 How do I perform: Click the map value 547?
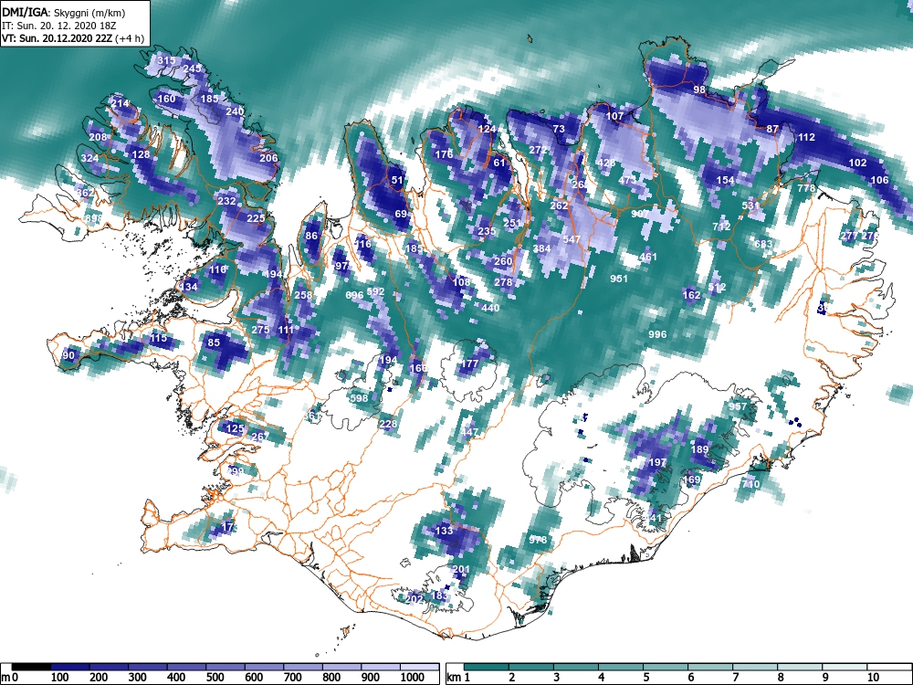click(x=572, y=239)
